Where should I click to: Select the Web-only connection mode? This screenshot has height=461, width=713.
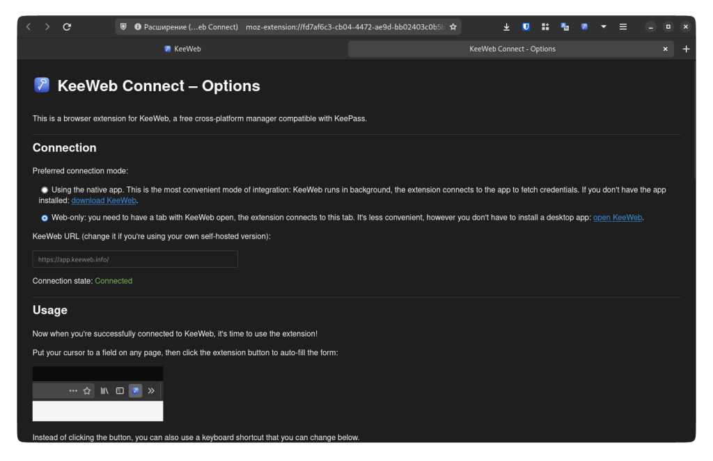pyautogui.click(x=45, y=218)
